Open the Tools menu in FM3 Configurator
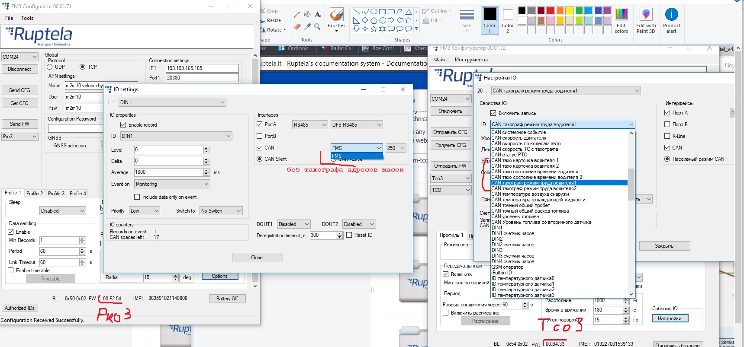 pyautogui.click(x=27, y=18)
